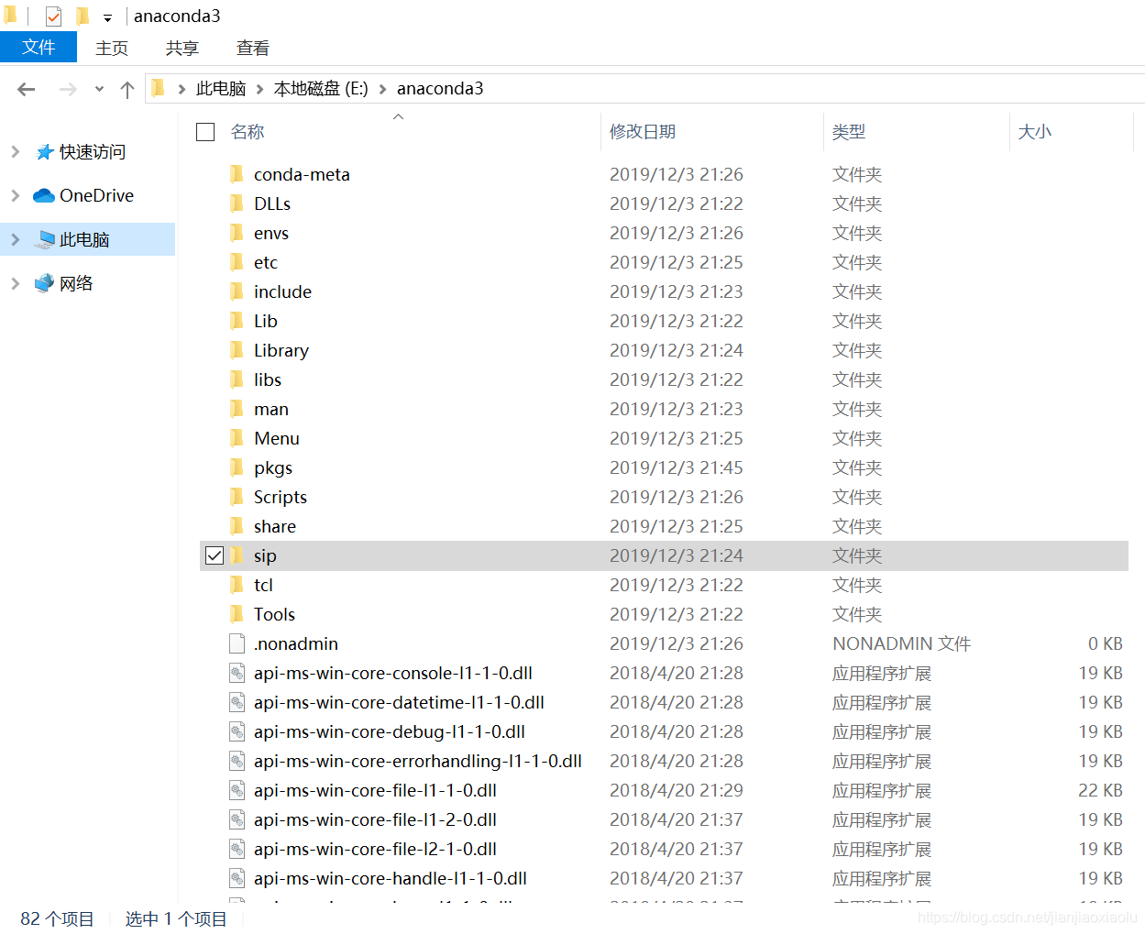Select api-ms-win-core-file-l2-1-0.dll file name

(x=375, y=849)
